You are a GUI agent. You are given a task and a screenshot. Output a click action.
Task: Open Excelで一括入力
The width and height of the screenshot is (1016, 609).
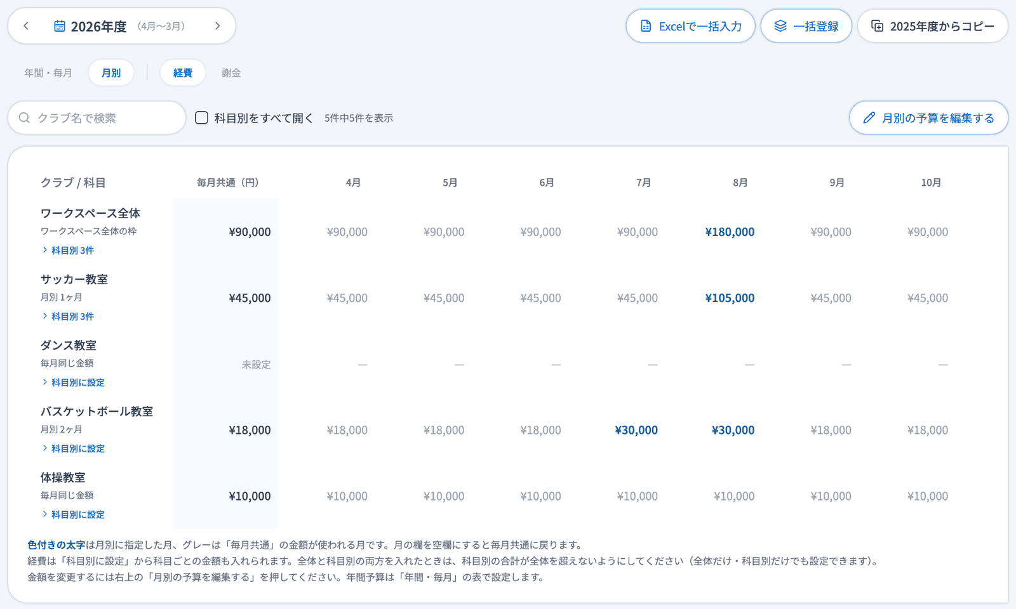(690, 26)
